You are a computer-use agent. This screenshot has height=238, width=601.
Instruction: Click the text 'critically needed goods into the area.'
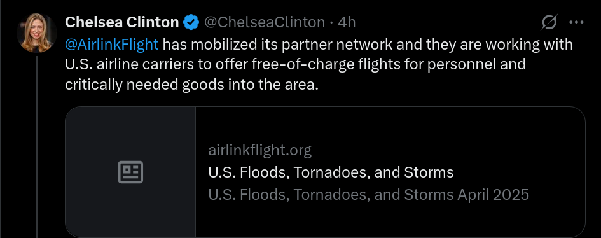click(191, 85)
